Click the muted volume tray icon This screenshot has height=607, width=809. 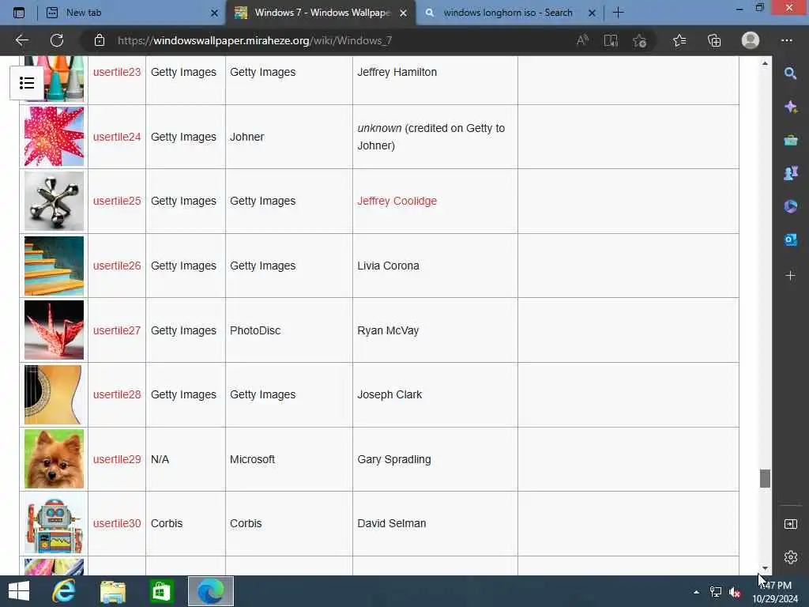[735, 592]
